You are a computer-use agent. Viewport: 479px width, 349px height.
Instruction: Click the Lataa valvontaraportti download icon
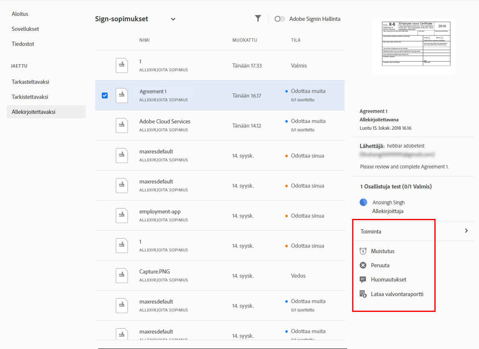(x=363, y=294)
